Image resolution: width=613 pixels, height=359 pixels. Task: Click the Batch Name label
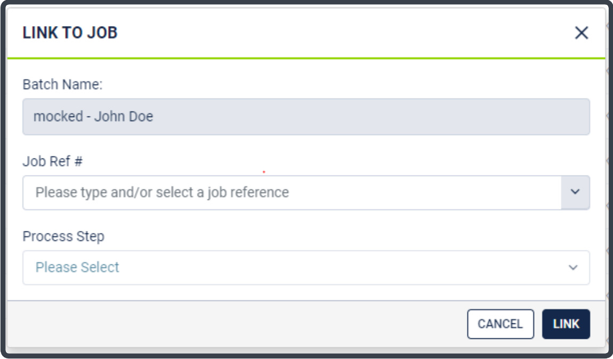62,84
